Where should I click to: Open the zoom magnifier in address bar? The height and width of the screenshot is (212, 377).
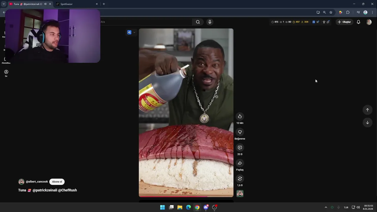pyautogui.click(x=324, y=12)
